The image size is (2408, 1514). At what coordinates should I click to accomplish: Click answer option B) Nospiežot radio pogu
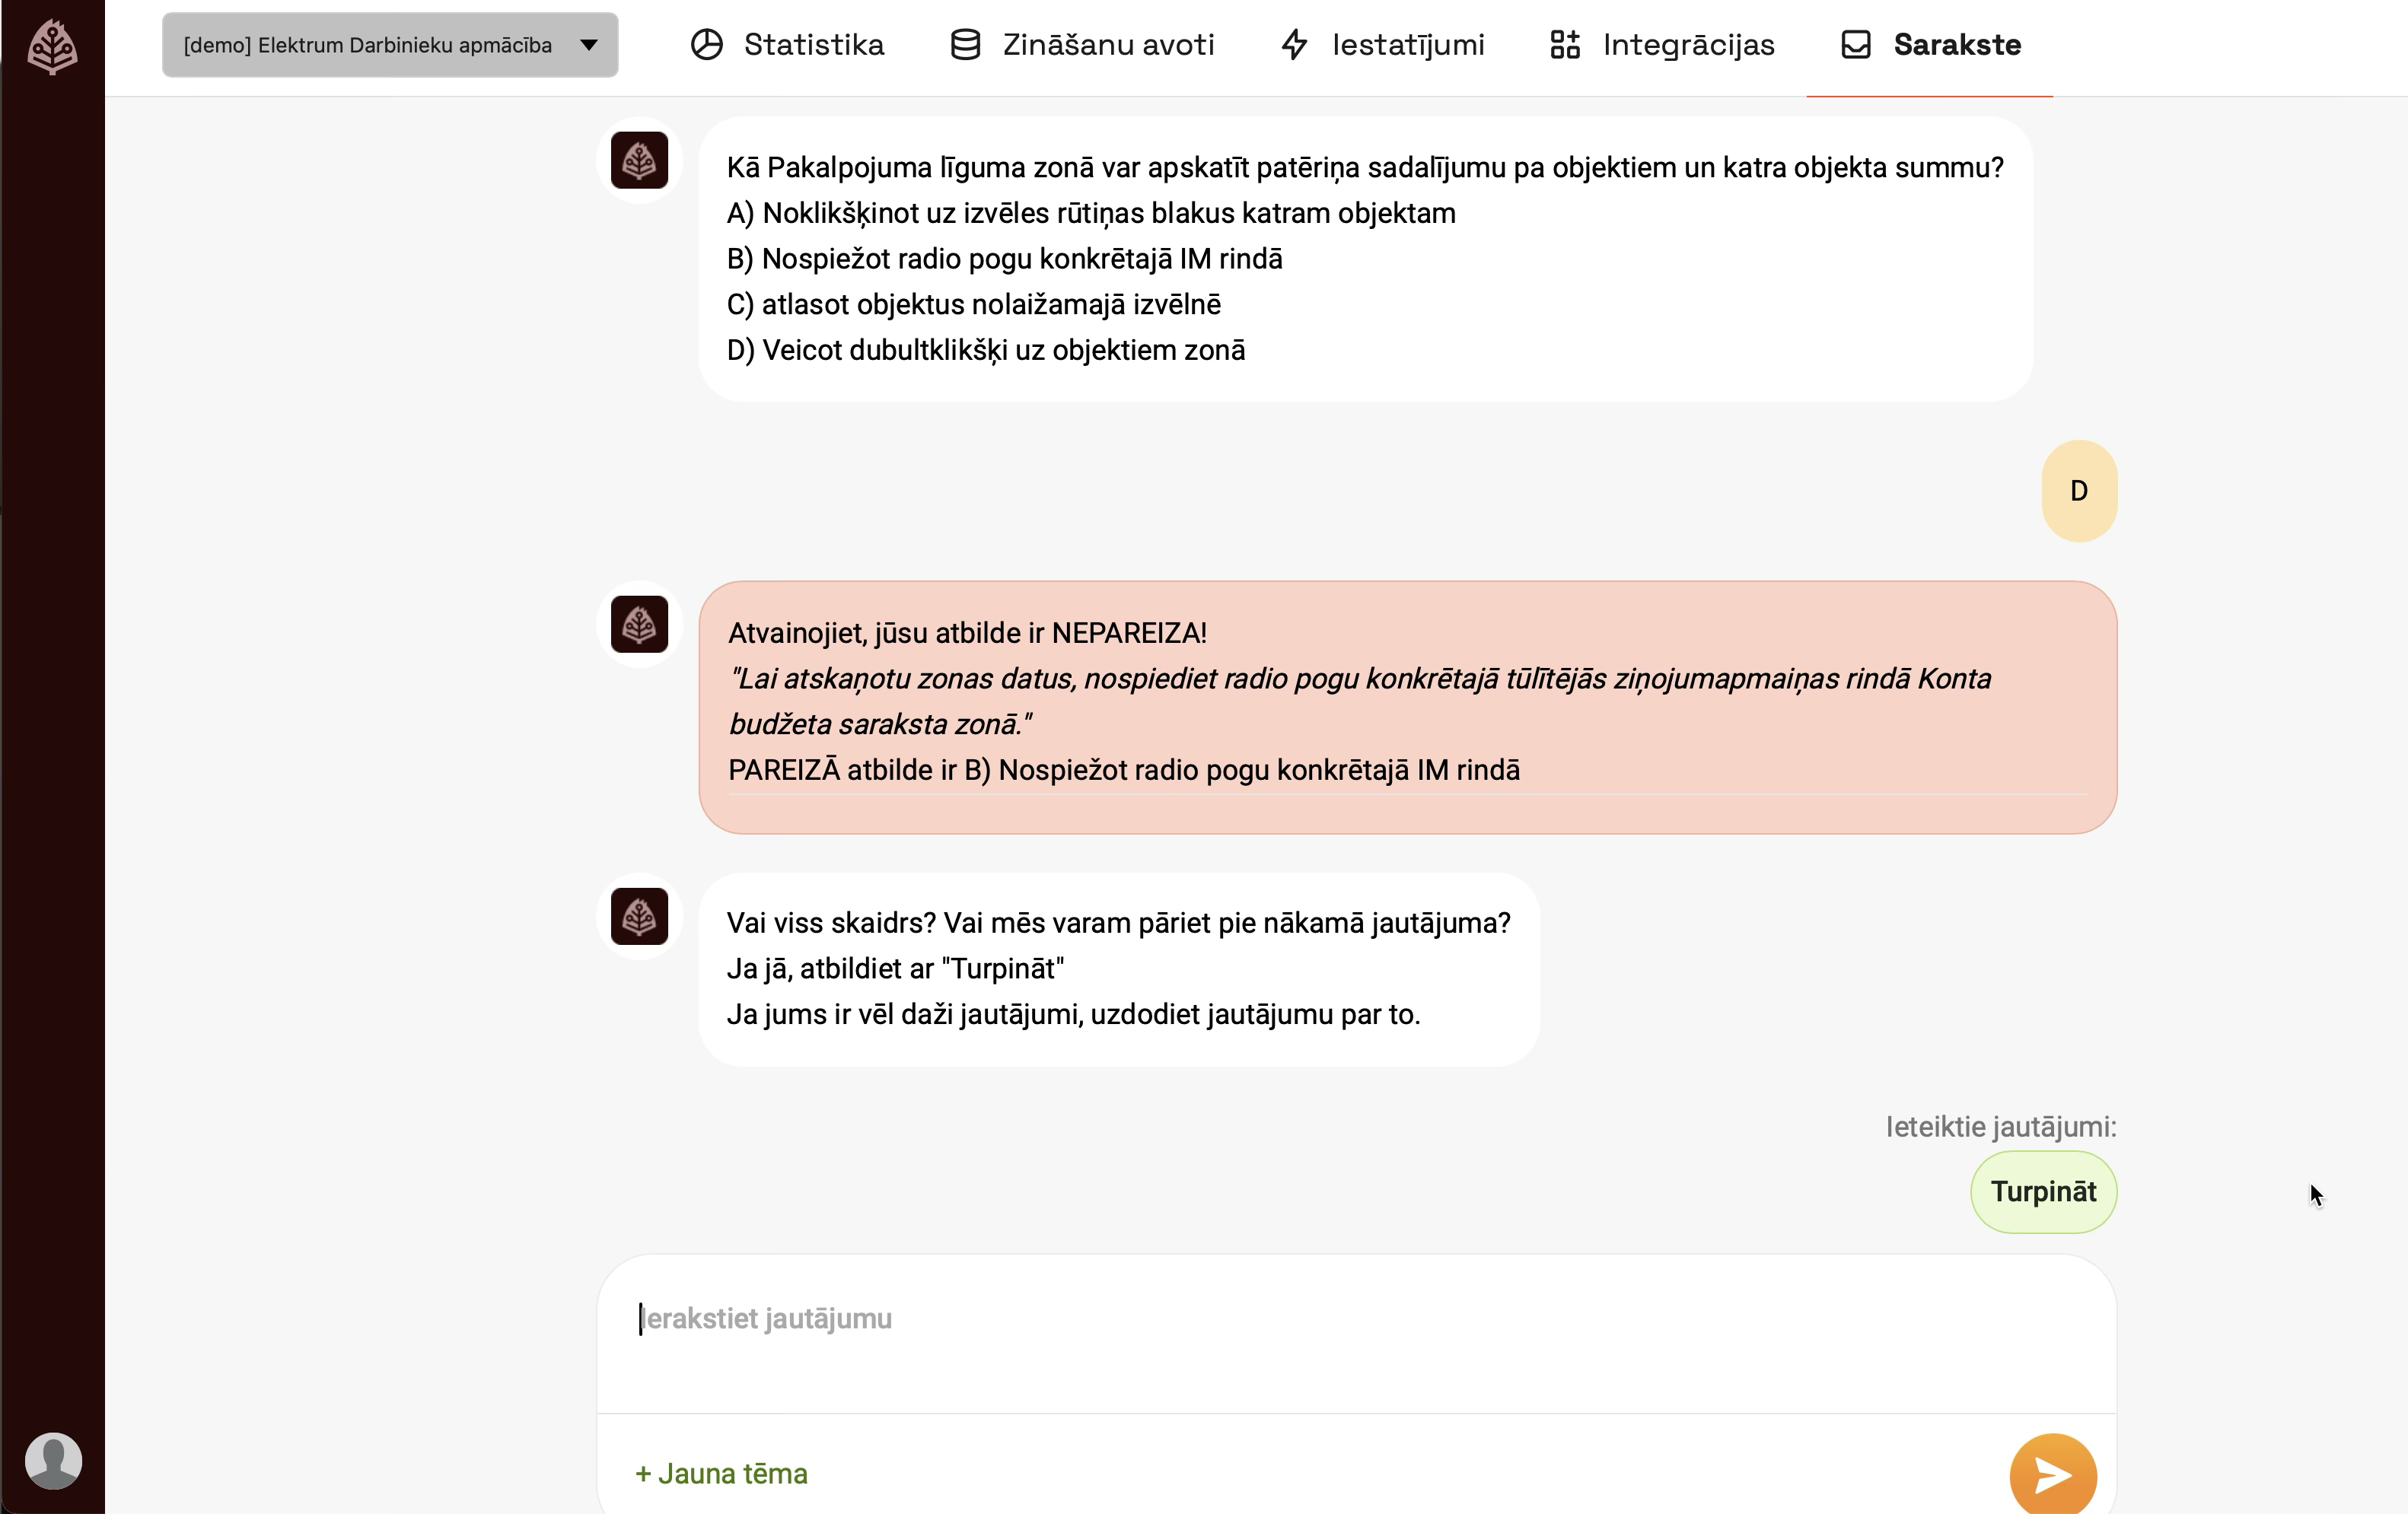[1005, 259]
